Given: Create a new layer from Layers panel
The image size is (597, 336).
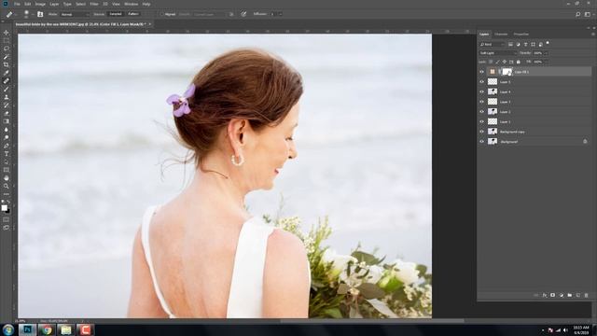Looking at the screenshot, I should coord(577,295).
